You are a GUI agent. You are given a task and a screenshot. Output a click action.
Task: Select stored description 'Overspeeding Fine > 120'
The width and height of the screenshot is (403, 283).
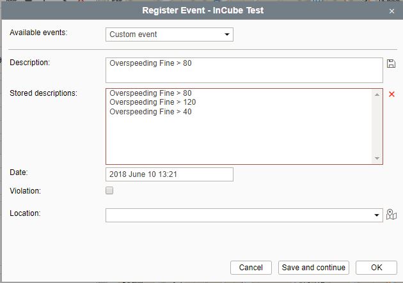pyautogui.click(x=152, y=103)
